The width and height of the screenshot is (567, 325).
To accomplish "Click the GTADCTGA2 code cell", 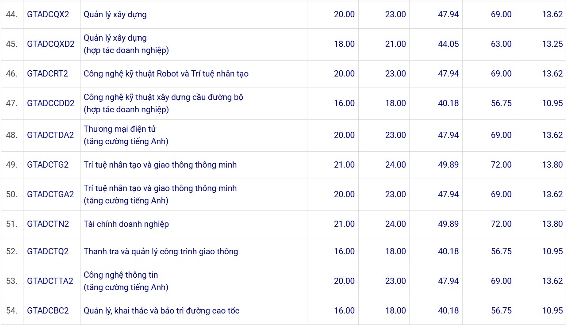I will click(x=50, y=194).
